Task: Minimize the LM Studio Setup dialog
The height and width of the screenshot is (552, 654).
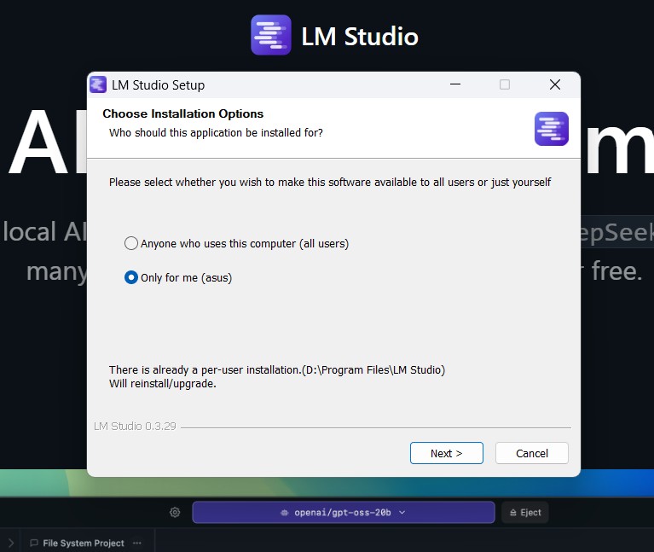Action: point(454,84)
